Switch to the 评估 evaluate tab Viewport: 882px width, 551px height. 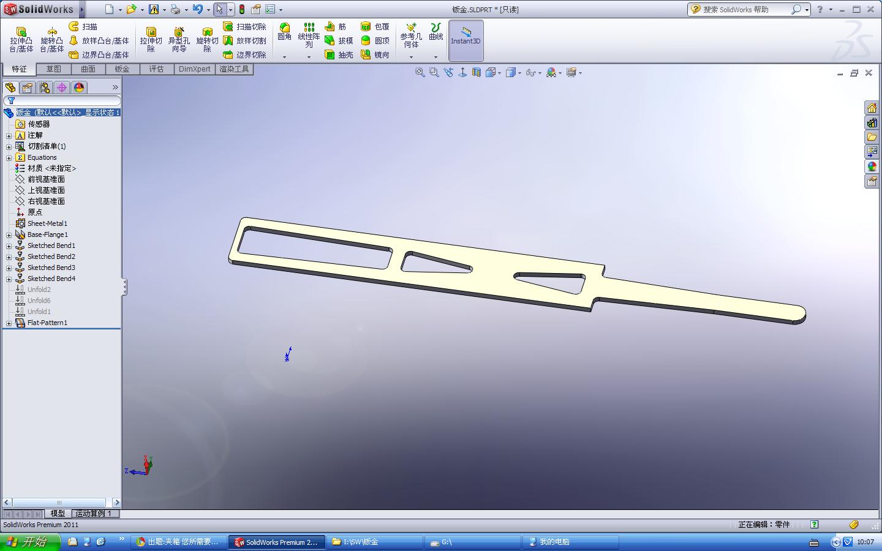point(157,69)
